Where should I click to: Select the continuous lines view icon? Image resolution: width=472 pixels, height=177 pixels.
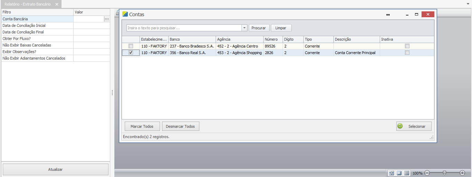(407, 173)
